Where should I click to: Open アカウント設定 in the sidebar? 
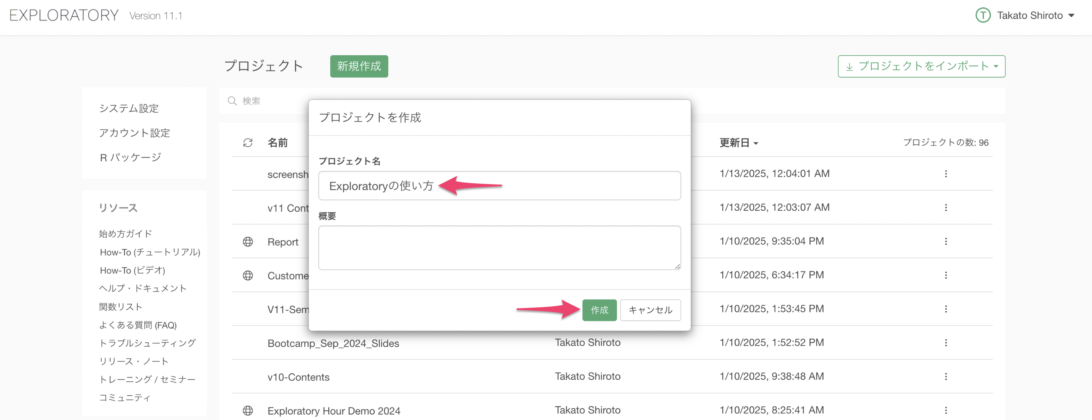tap(135, 133)
